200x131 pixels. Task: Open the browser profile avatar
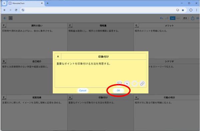pyautogui.click(x=191, y=10)
